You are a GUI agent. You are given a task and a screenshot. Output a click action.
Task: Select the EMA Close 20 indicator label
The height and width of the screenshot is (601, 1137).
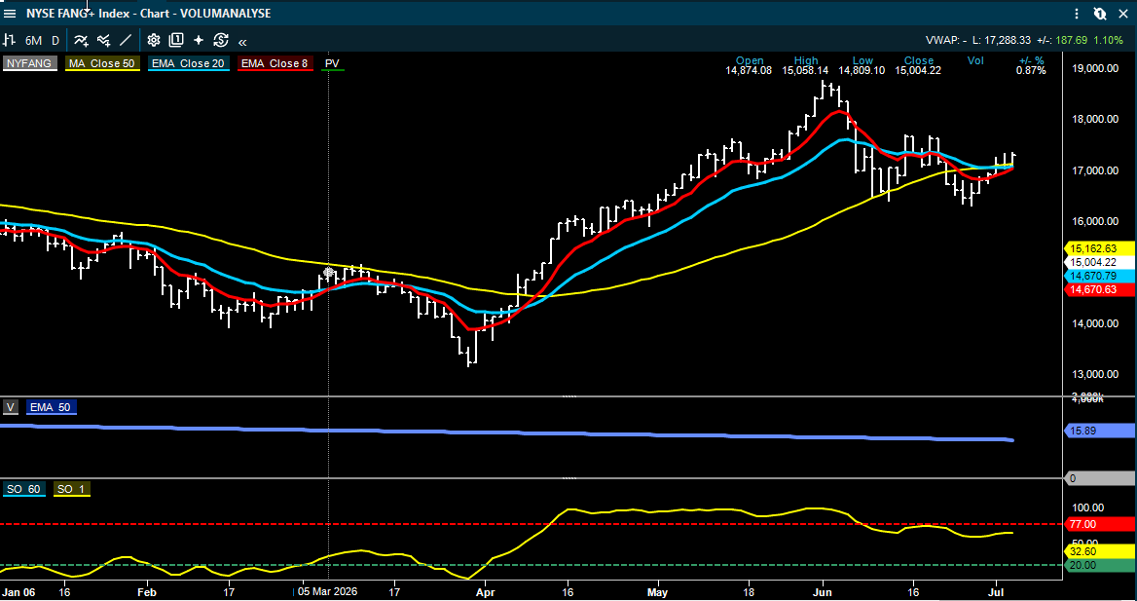click(189, 63)
